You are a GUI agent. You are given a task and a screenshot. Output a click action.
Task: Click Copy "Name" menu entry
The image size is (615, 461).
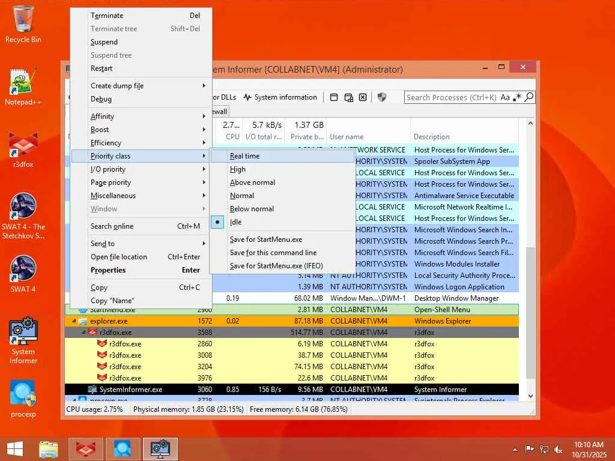(x=141, y=301)
